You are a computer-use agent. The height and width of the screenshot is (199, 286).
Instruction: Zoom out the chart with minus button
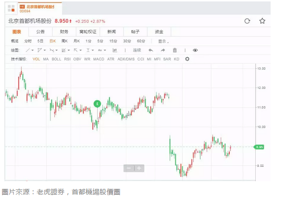[x=129, y=168]
